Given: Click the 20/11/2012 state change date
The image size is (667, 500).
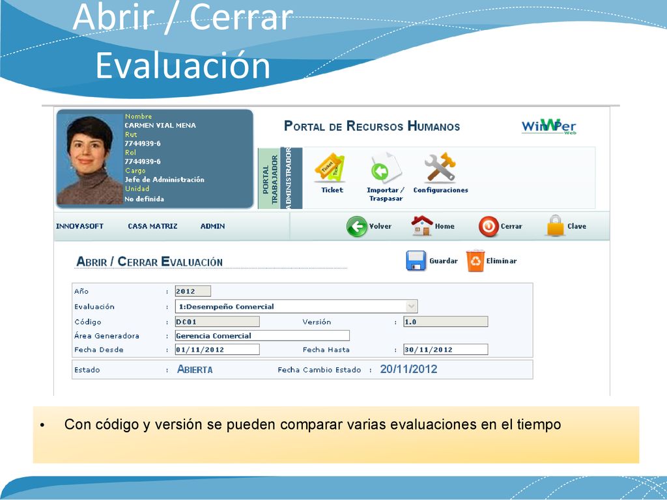Looking at the screenshot, I should [x=408, y=369].
